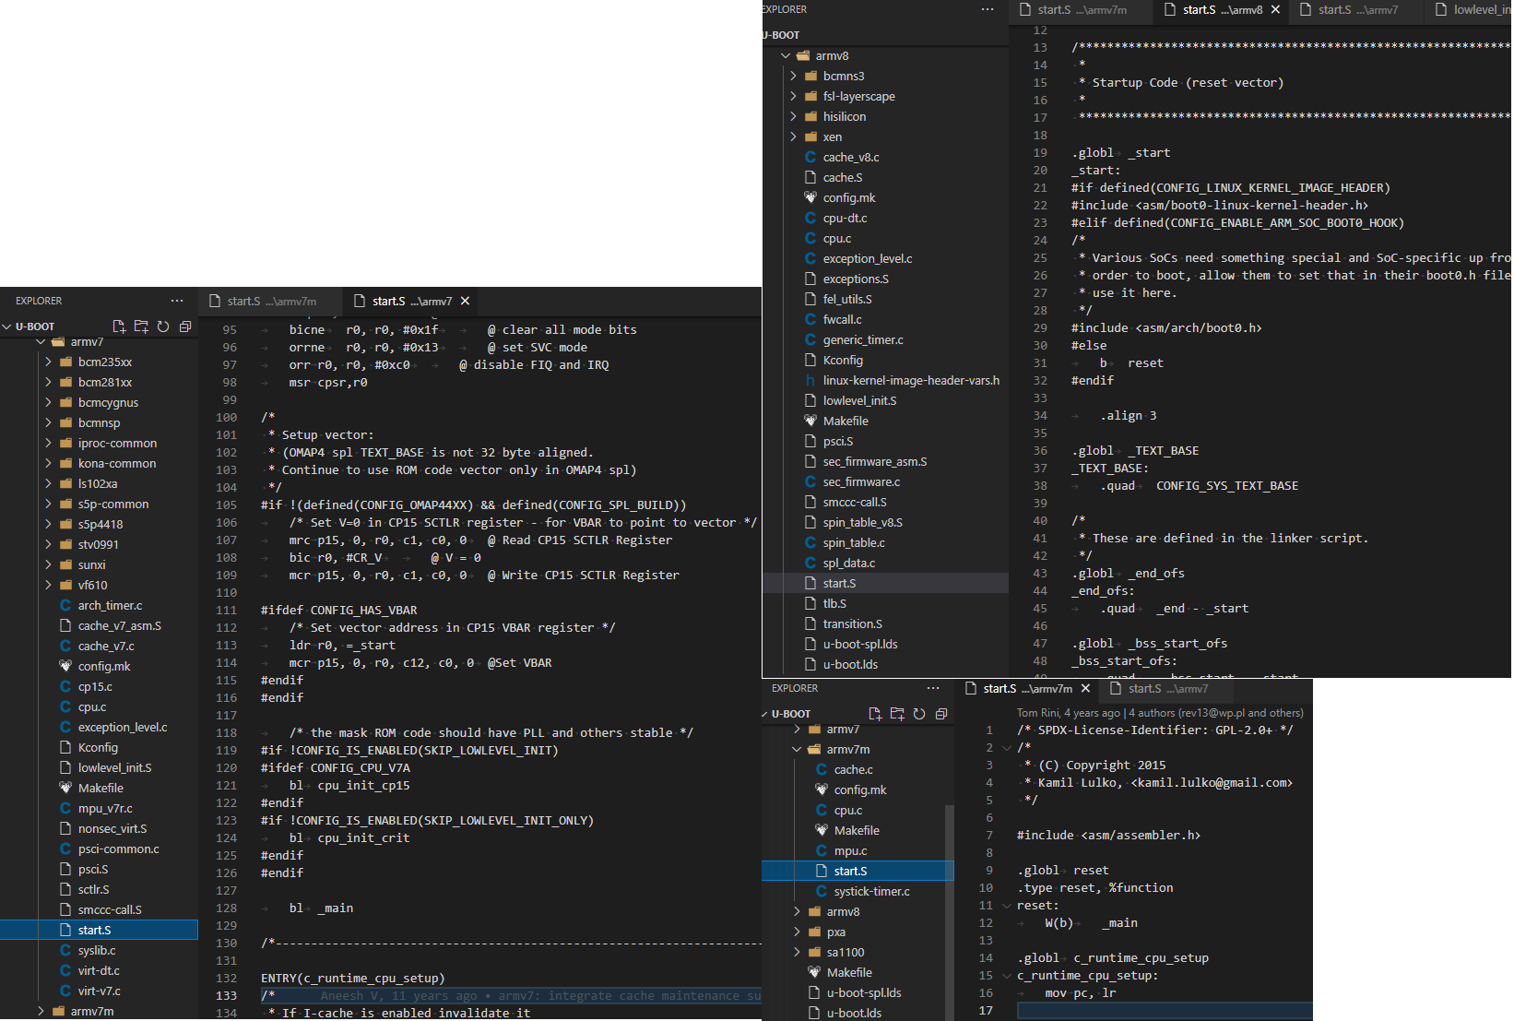Click the C icon beside mpu.c in armv7m window

tap(822, 850)
